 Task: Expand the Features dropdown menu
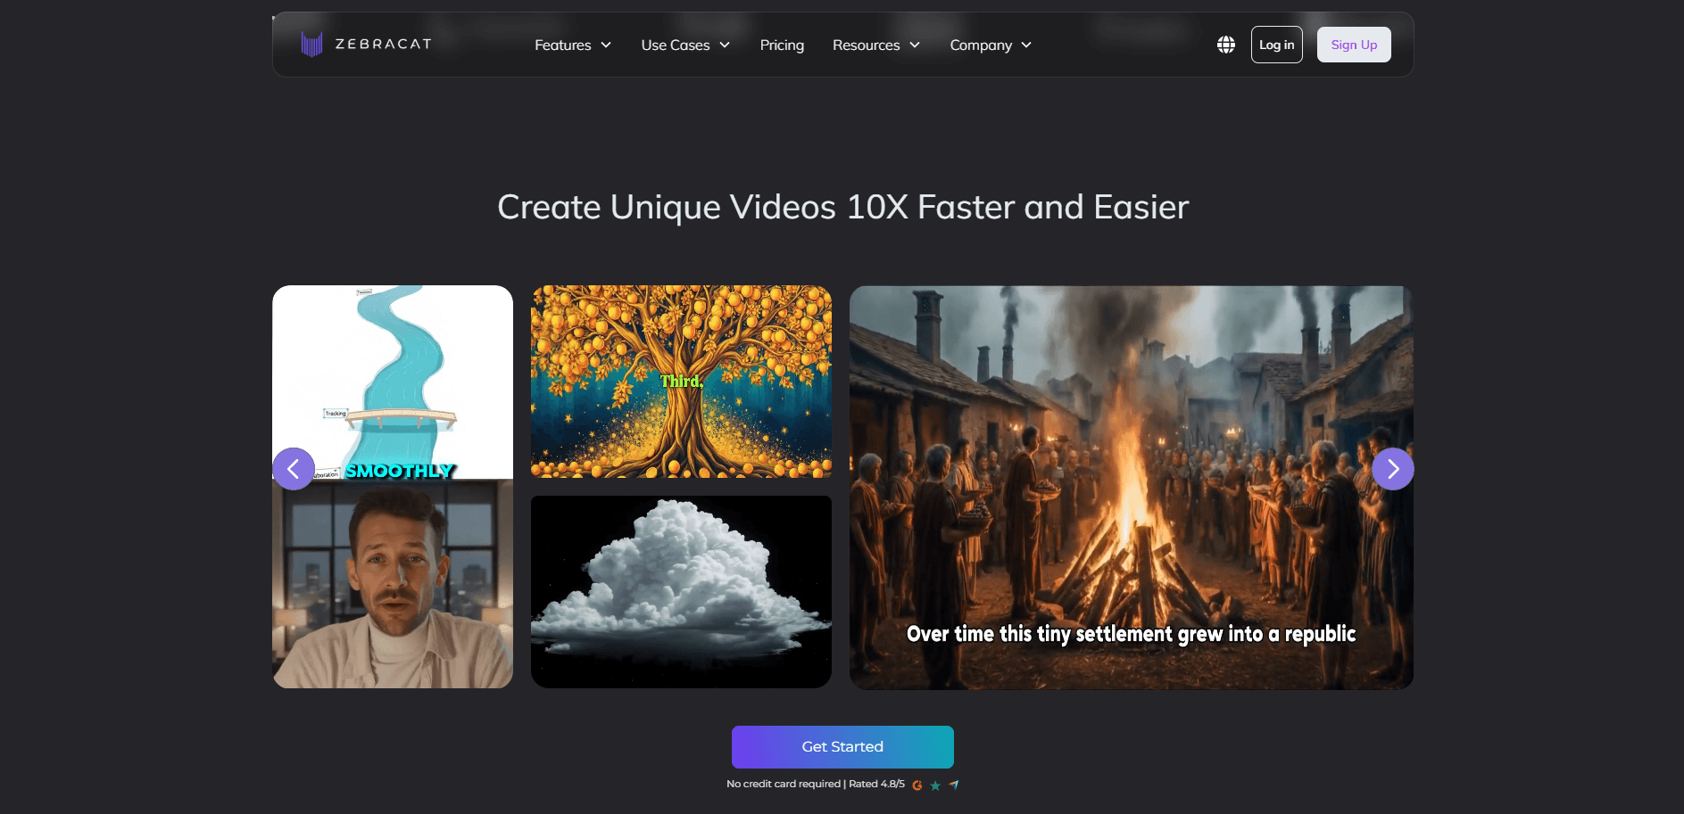point(573,45)
